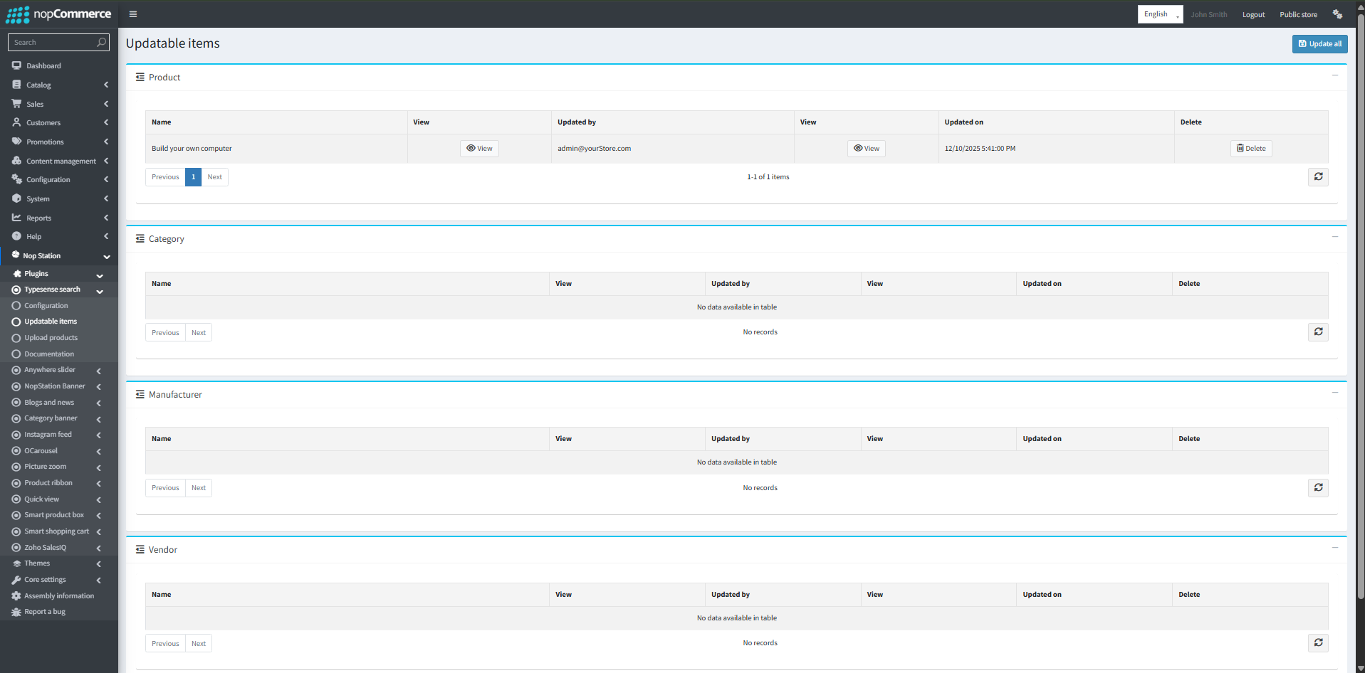Open Dashboard from the sidebar
The height and width of the screenshot is (673, 1365).
point(43,65)
